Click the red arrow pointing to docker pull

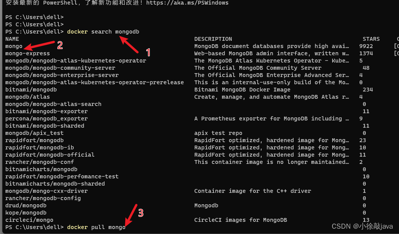pos(131,215)
